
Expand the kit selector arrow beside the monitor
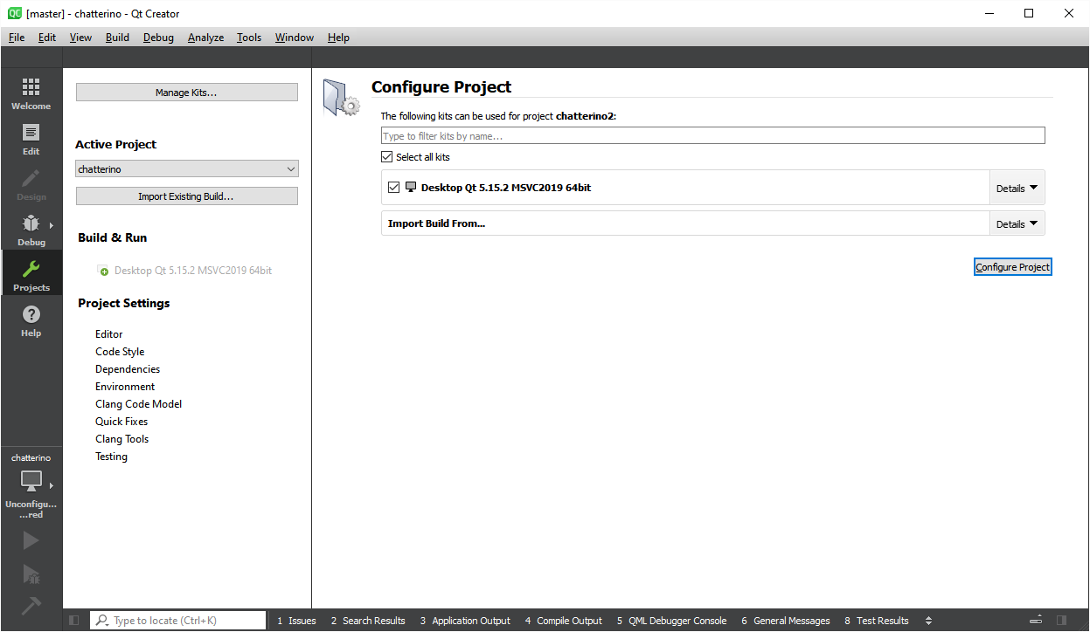coord(52,485)
